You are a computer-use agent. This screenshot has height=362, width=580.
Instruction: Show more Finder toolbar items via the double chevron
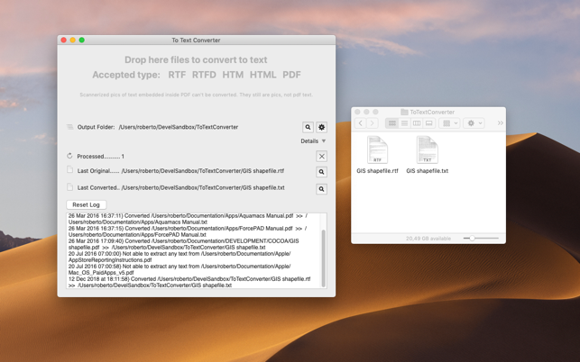pyautogui.click(x=500, y=123)
